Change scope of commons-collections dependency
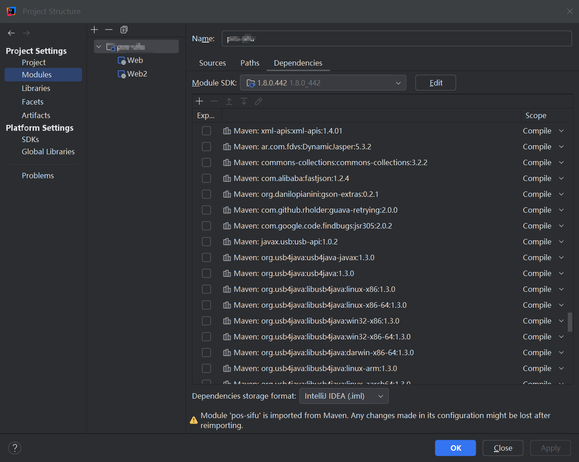 click(543, 162)
